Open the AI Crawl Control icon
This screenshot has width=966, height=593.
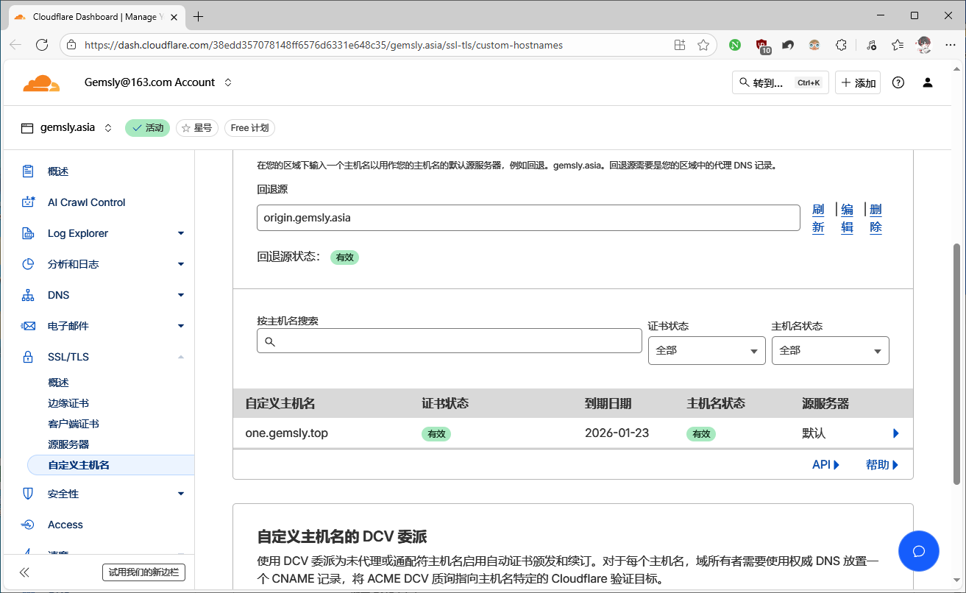click(28, 202)
